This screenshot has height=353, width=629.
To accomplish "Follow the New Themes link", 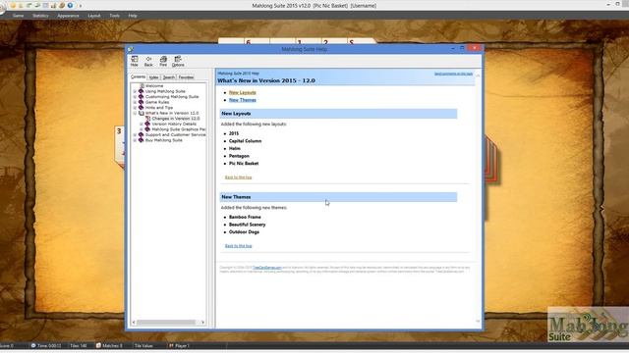I will (x=243, y=100).
